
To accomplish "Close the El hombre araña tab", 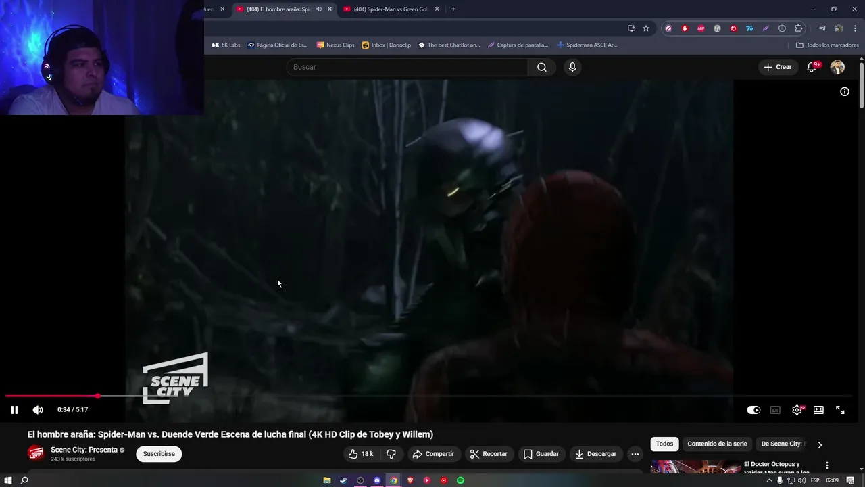I will (330, 9).
